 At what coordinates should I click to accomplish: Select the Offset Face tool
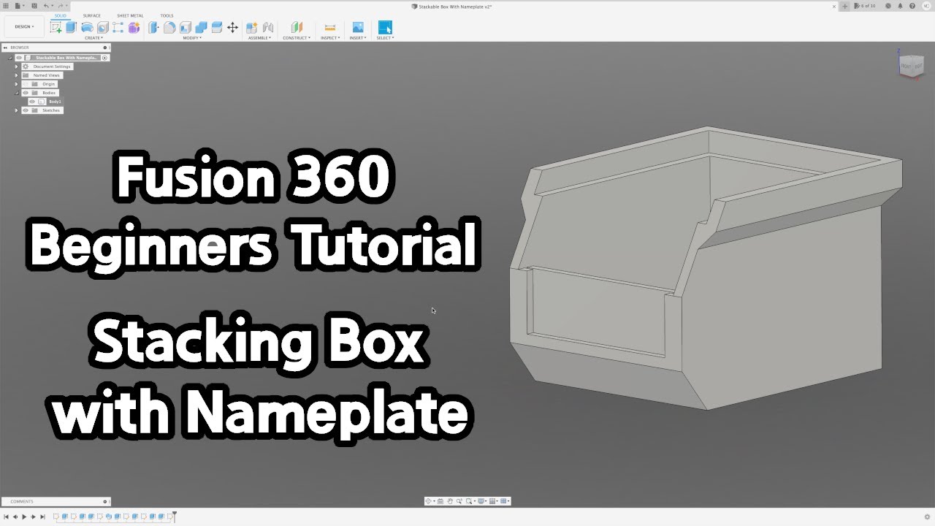[x=217, y=28]
